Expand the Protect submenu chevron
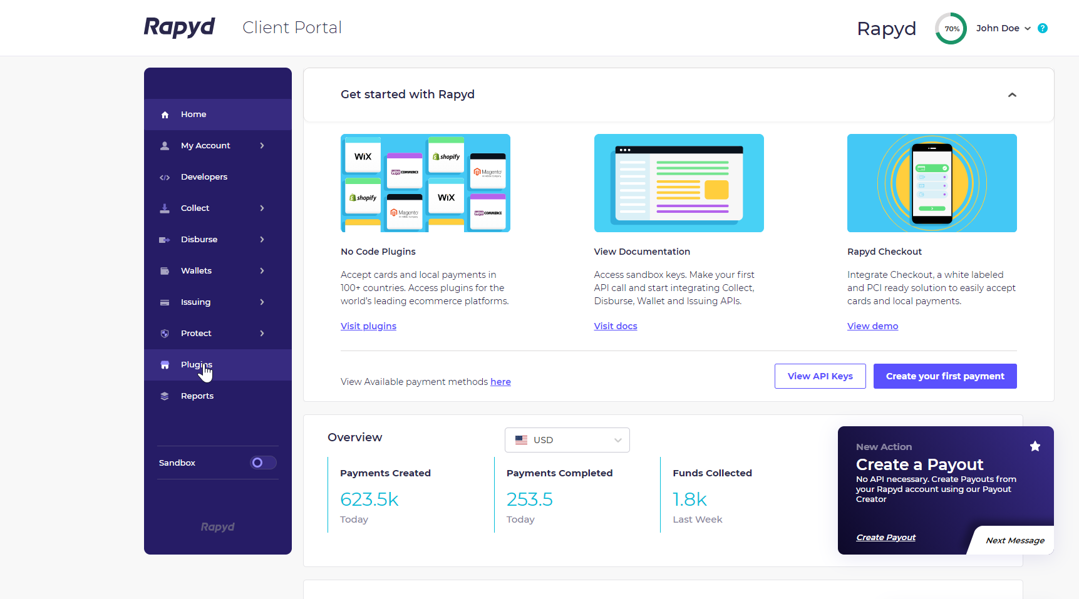This screenshot has height=599, width=1079. [262, 334]
